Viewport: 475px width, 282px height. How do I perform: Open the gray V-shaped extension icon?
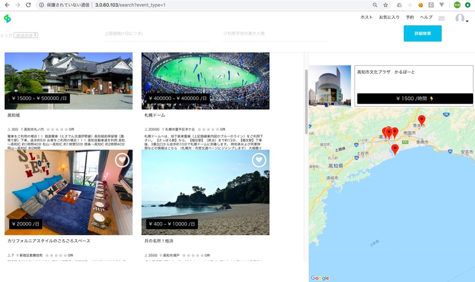pyautogui.click(x=441, y=5)
